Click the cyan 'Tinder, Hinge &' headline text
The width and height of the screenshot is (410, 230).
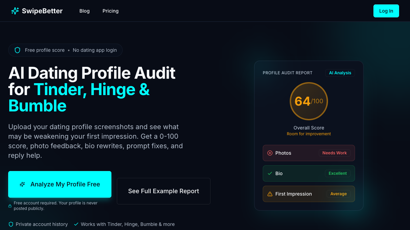coord(92,89)
